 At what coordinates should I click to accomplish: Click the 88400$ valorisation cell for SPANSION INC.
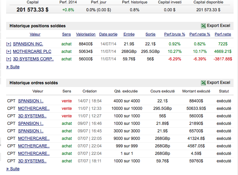click(85, 44)
